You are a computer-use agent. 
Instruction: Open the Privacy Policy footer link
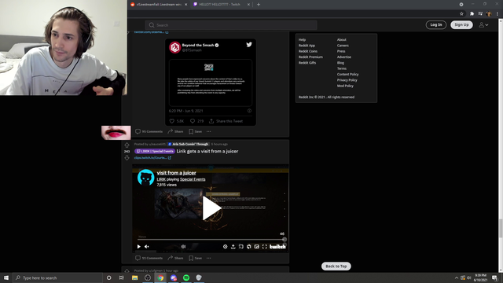(x=347, y=80)
